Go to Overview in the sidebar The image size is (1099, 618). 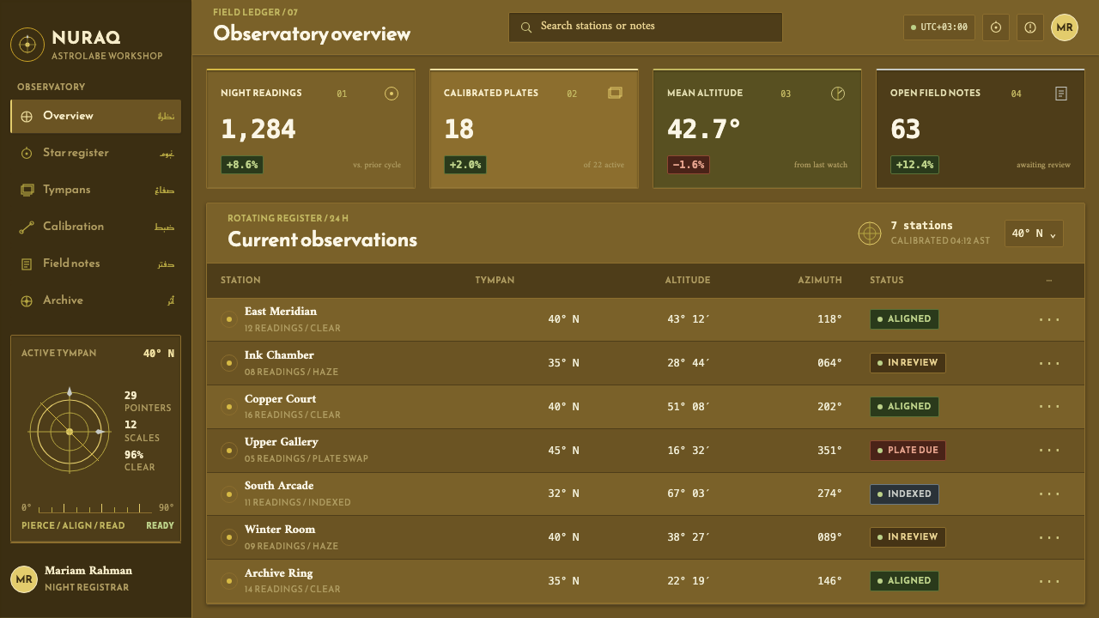point(95,116)
